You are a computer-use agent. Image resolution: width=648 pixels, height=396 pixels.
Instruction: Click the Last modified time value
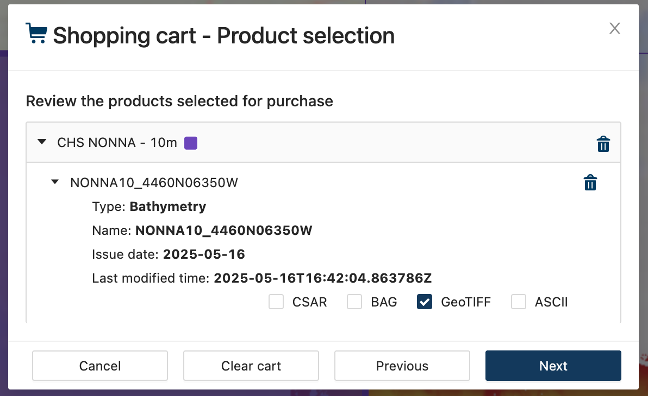[x=322, y=278]
